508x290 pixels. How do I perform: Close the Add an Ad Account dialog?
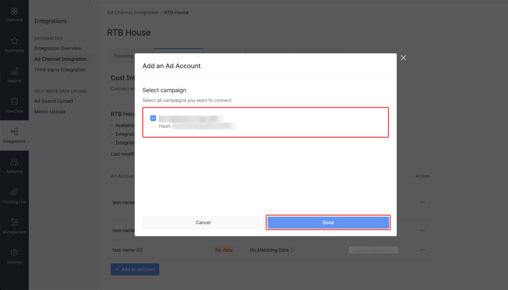403,58
